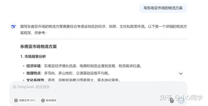Viewport: 208px width, 106px height.
Task: Click the @小O同学 author watermark
Action: click(x=189, y=98)
